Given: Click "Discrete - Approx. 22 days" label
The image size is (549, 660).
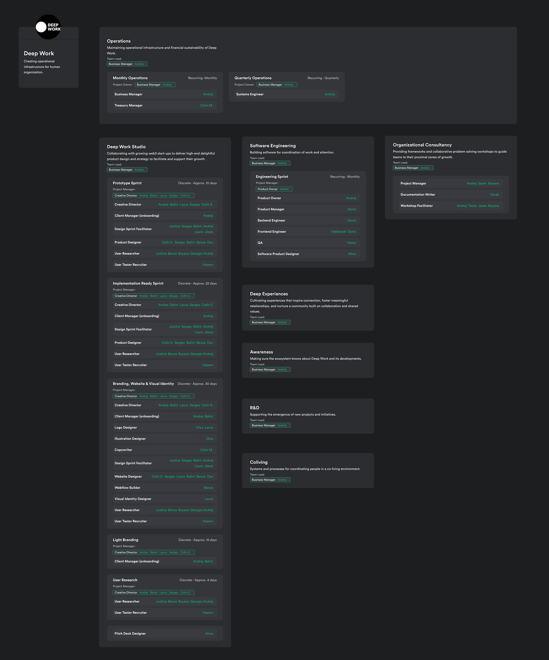Looking at the screenshot, I should click(x=197, y=283).
